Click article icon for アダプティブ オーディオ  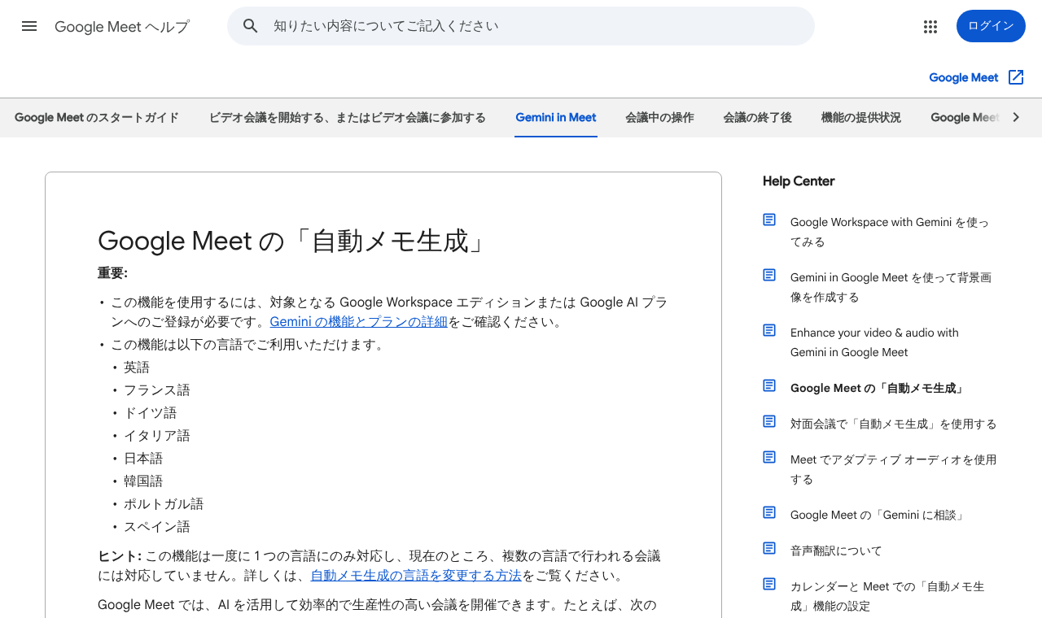pos(769,457)
